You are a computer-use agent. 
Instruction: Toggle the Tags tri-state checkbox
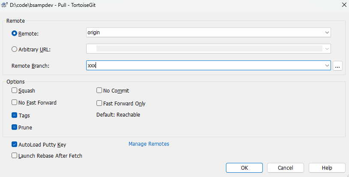pyautogui.click(x=14, y=115)
